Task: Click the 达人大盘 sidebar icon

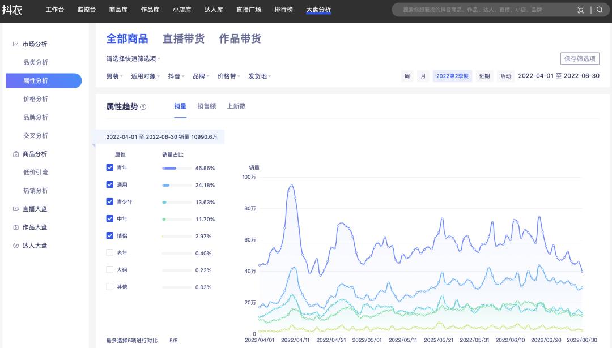Action: pyautogui.click(x=16, y=246)
